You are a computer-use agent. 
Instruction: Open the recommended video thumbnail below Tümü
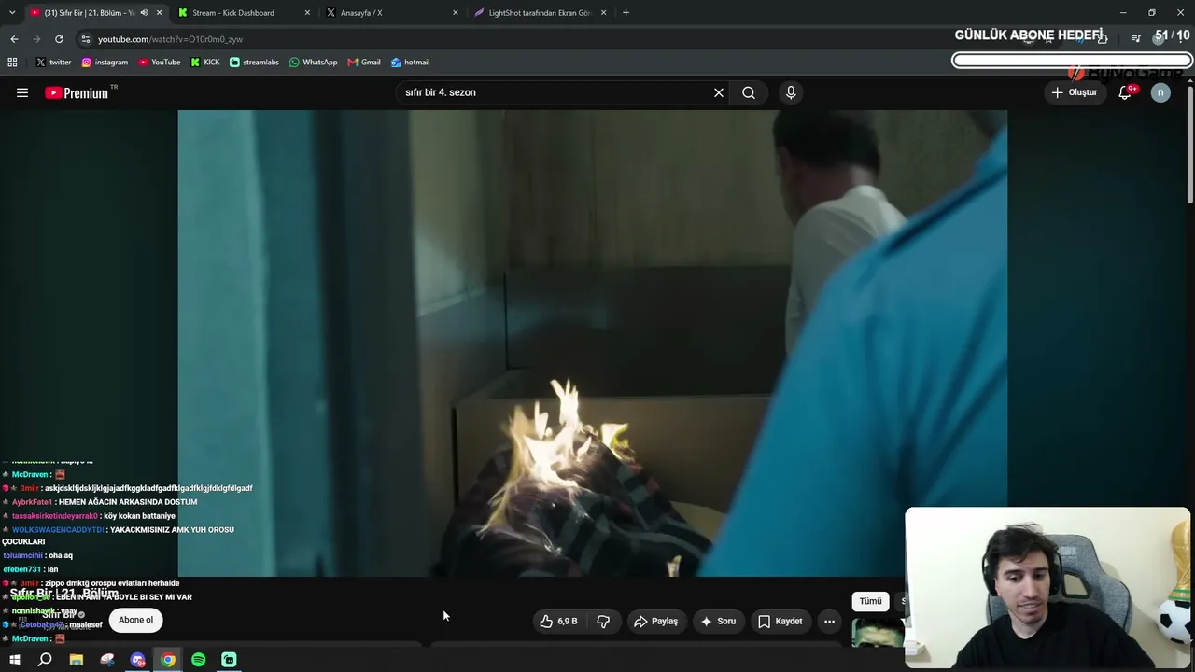[878, 633]
